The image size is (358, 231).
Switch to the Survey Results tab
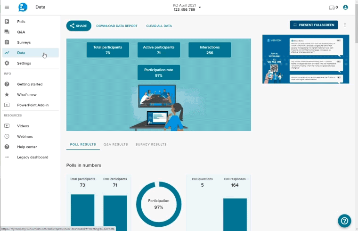(151, 145)
